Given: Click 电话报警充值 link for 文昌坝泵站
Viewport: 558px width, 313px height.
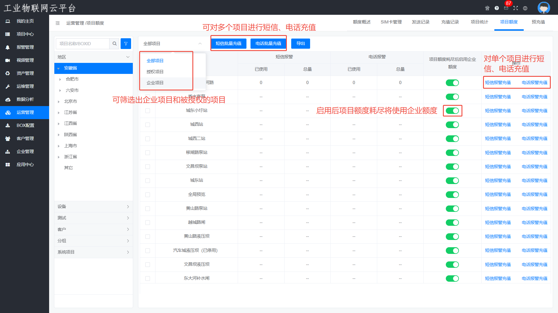Looking at the screenshot, I should click(x=534, y=167).
